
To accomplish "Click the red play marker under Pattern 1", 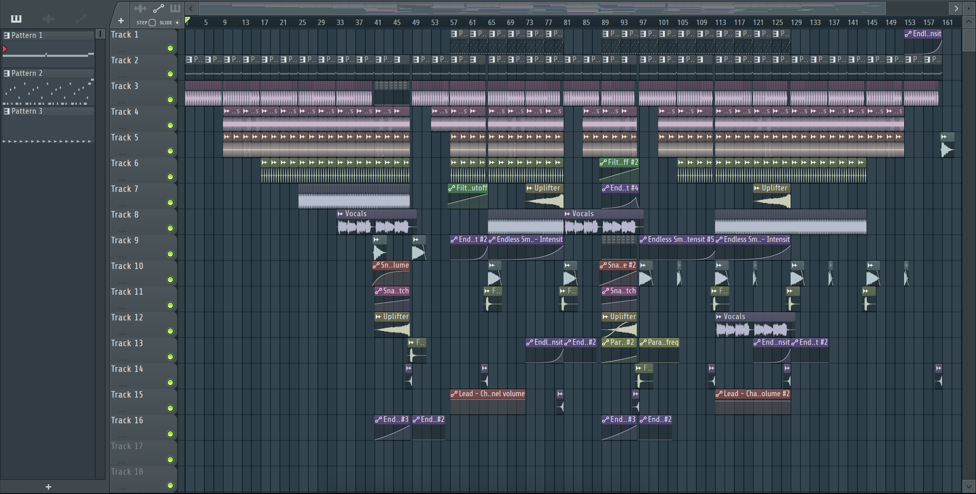I will pyautogui.click(x=4, y=49).
